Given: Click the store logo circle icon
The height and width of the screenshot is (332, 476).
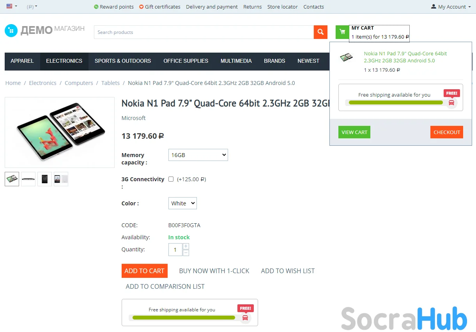Looking at the screenshot, I should [x=11, y=30].
